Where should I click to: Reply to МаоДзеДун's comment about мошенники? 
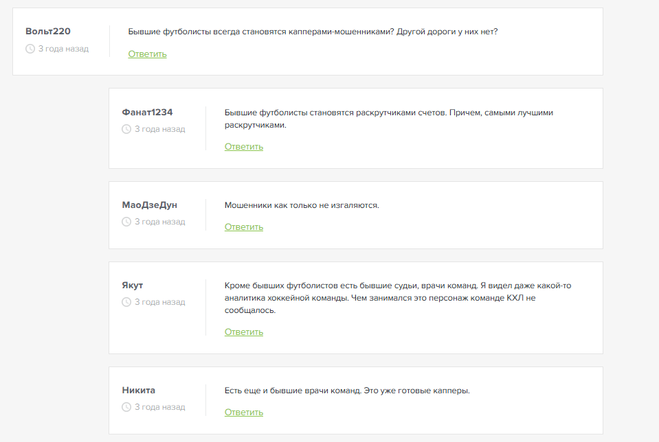tap(243, 227)
